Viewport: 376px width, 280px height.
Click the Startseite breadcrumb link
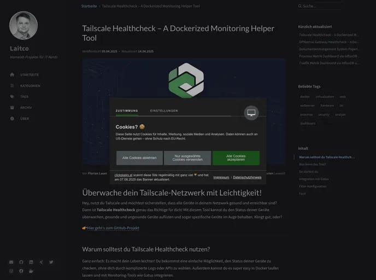[x=89, y=6]
